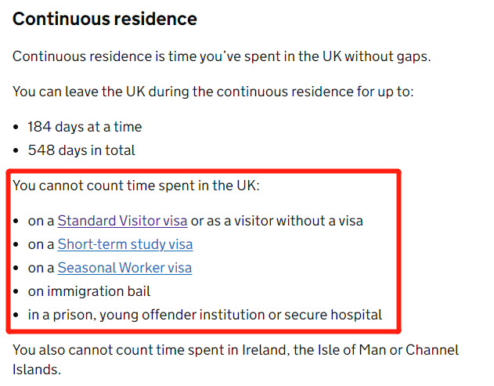The image size is (494, 386).
Task: Click the sentence mentioning Ireland and Isle of Man
Action: 236,359
